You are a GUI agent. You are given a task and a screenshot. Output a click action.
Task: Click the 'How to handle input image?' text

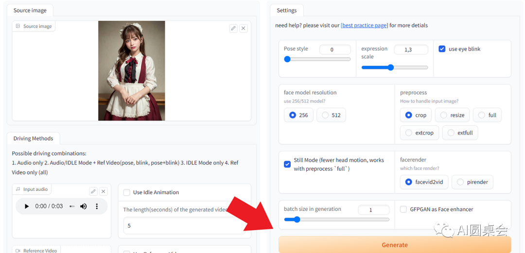429,101
